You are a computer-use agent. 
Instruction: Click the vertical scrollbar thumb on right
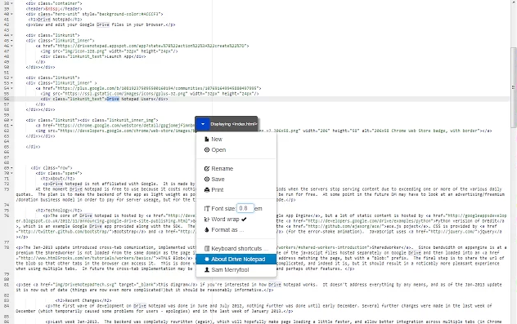click(514, 87)
